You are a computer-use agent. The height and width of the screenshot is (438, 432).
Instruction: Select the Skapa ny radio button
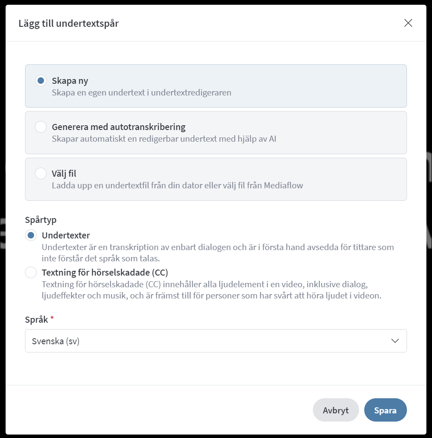click(x=41, y=81)
